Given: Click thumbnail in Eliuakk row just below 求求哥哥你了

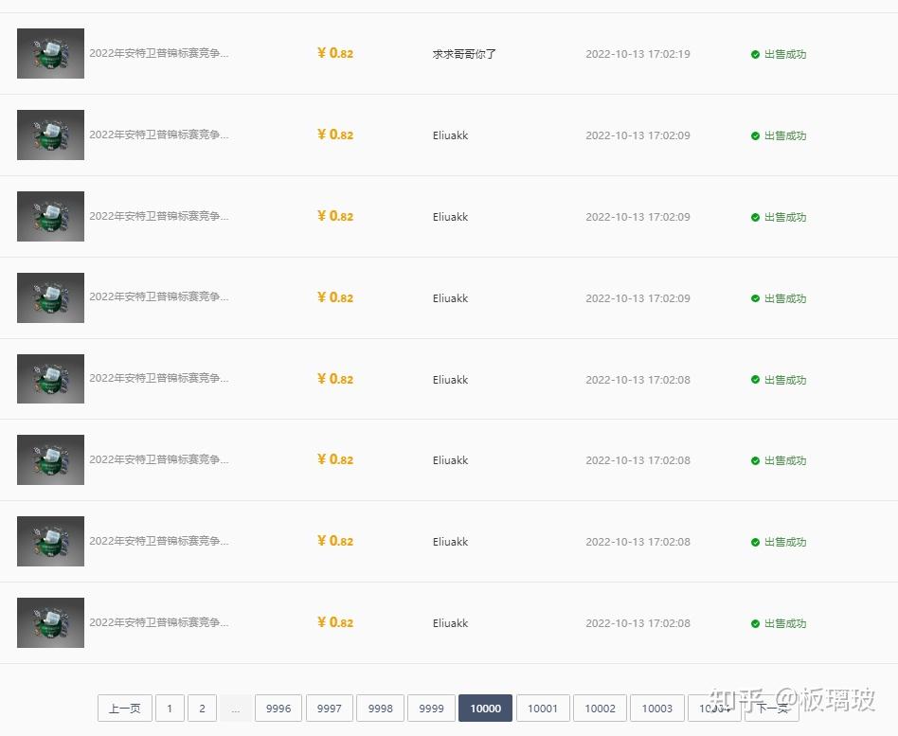Looking at the screenshot, I should [x=50, y=135].
